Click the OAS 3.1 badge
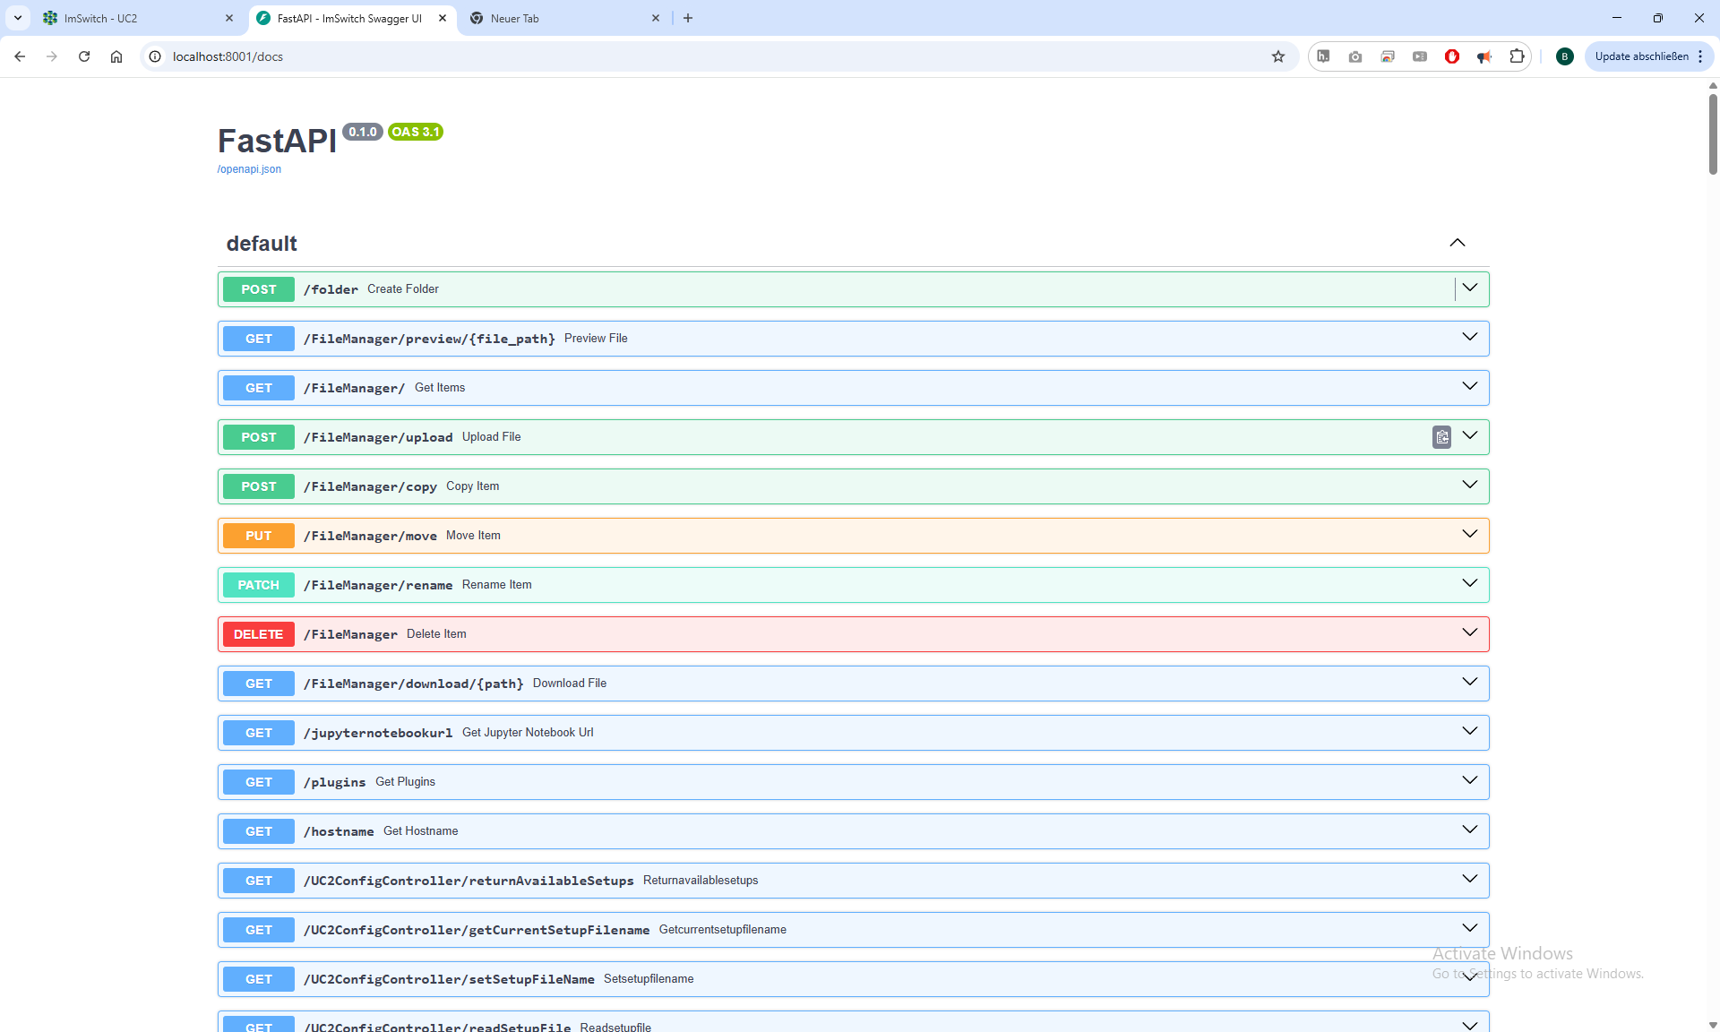Viewport: 1720px width, 1032px height. [x=416, y=132]
